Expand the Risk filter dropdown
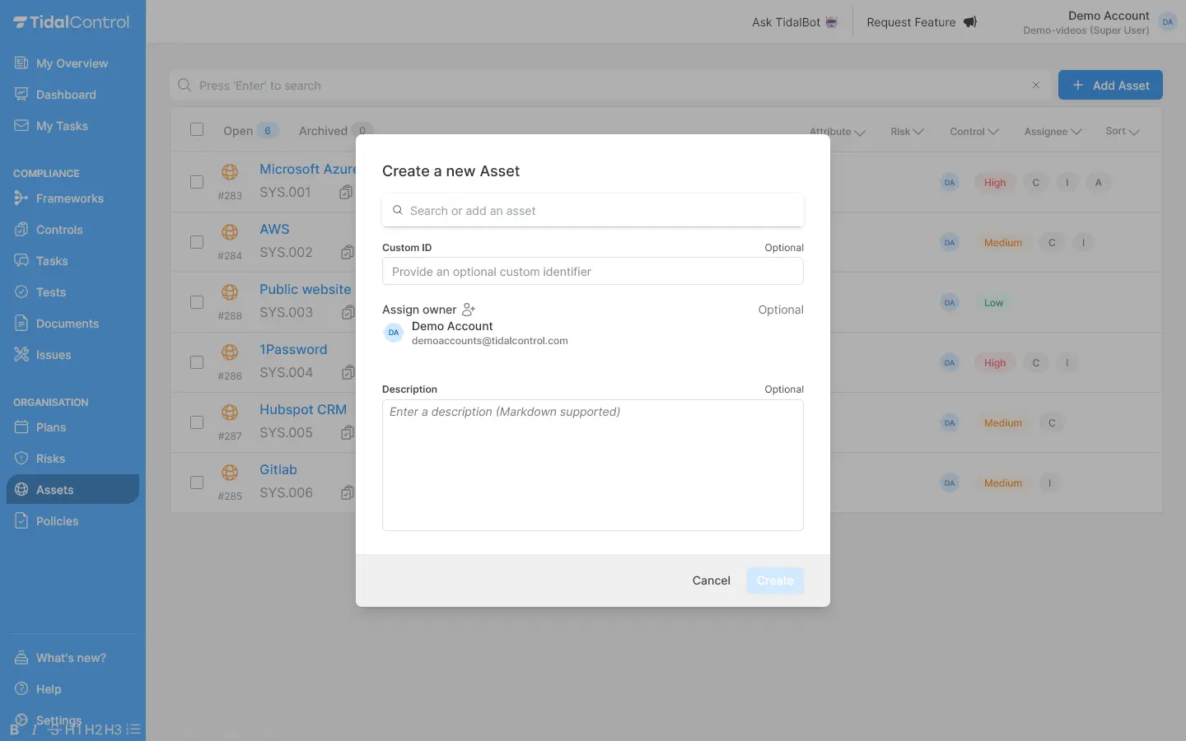This screenshot has height=741, width=1186. pos(907,132)
